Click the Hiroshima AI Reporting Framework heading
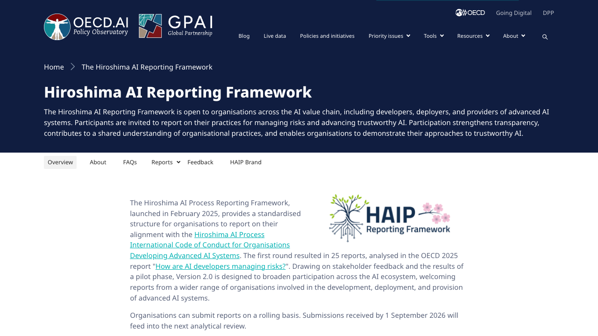The width and height of the screenshot is (598, 336). click(178, 92)
